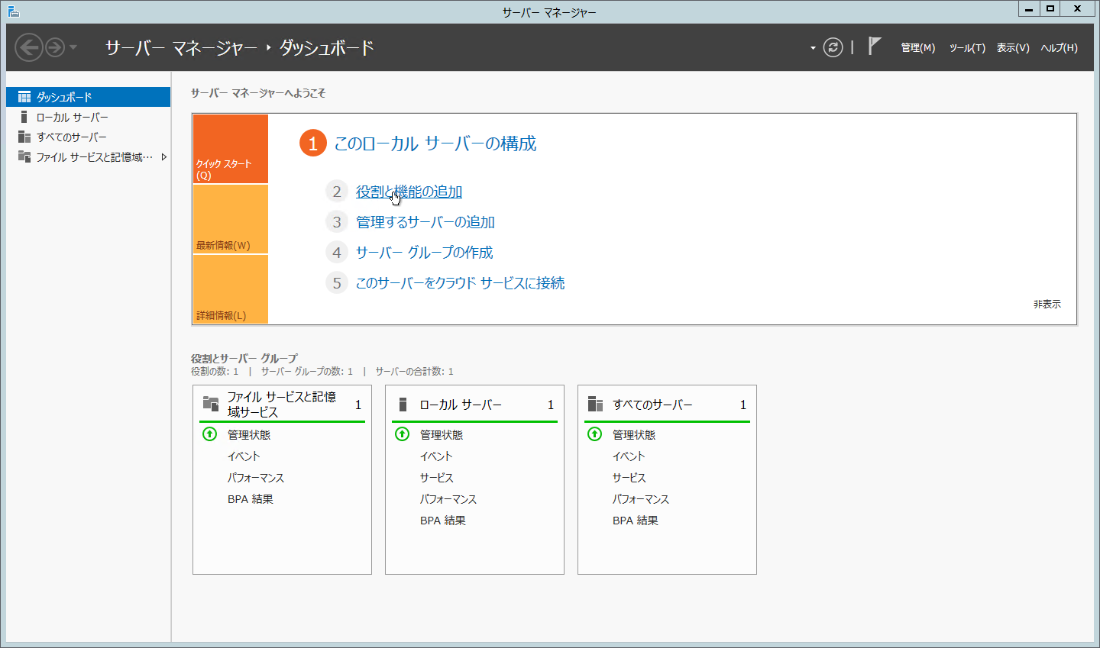This screenshot has width=1100, height=648.
Task: Click the dashboard grid icon in sidebar
Action: pos(24,97)
